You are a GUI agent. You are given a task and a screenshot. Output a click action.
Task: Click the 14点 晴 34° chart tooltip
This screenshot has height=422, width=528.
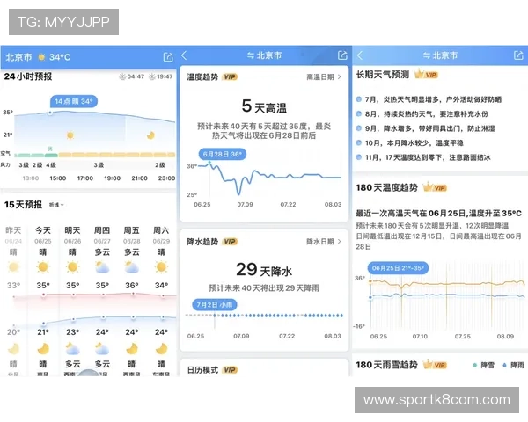[x=74, y=101]
